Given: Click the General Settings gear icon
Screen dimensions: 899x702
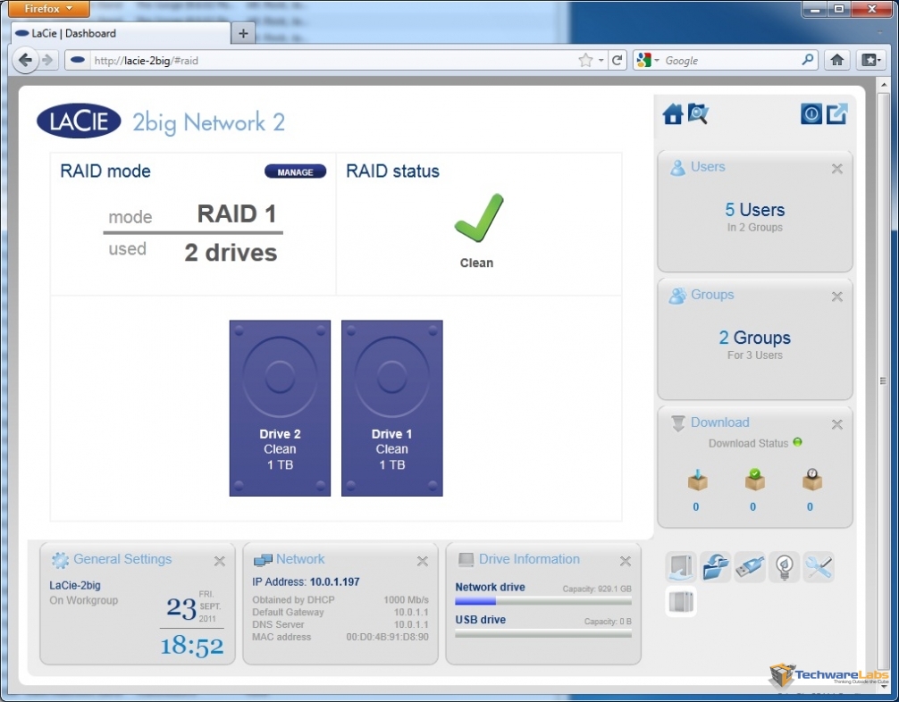Looking at the screenshot, I should coord(60,560).
